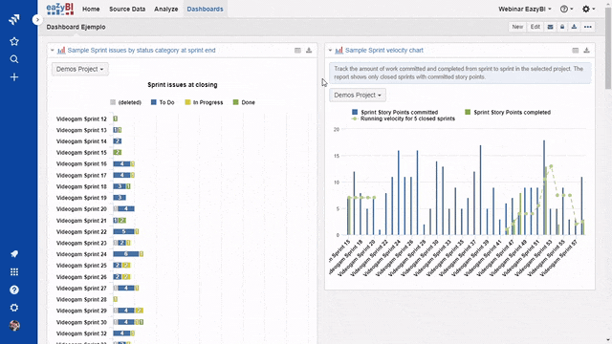
Task: Open Demos Project dropdown in velocity chart
Action: [358, 96]
